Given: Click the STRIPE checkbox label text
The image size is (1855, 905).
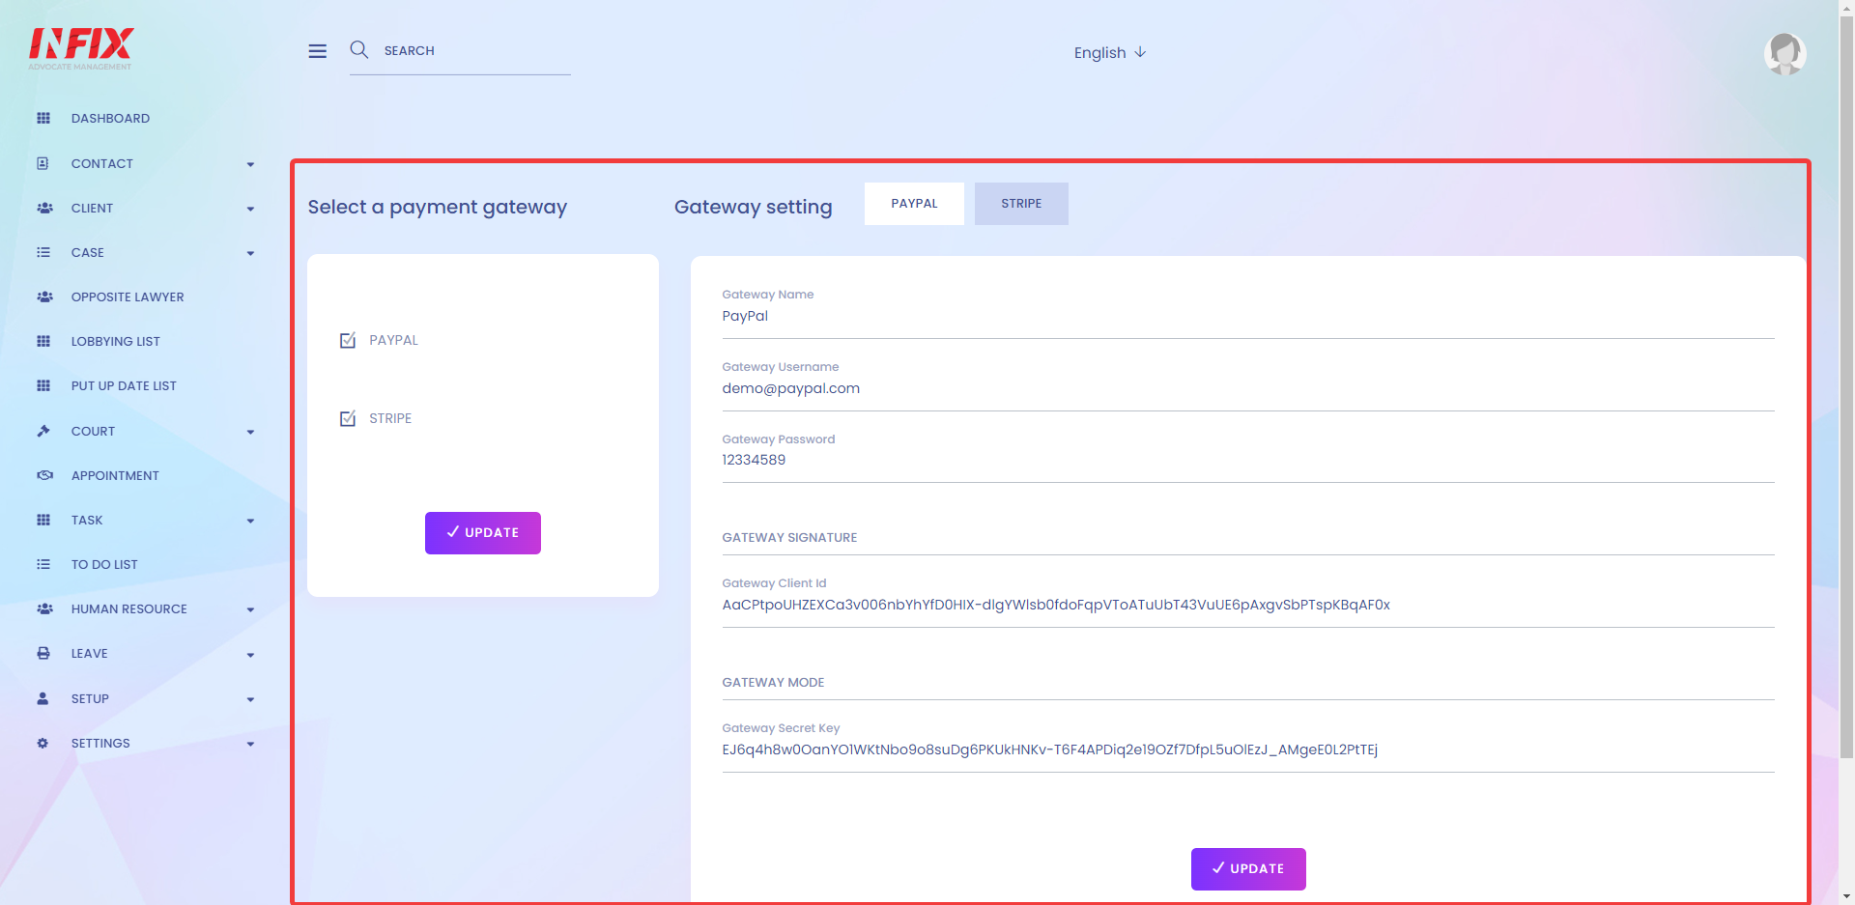Looking at the screenshot, I should pyautogui.click(x=390, y=419).
